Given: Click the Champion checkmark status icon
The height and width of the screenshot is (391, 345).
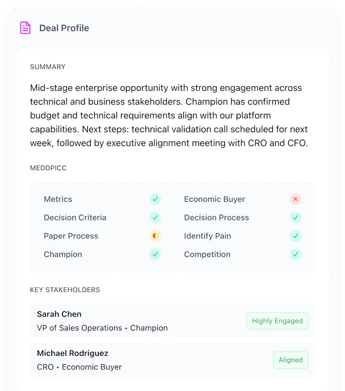Looking at the screenshot, I should point(155,254).
